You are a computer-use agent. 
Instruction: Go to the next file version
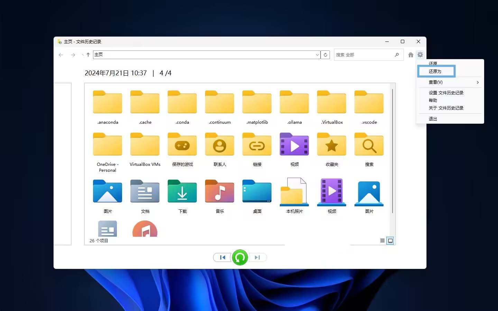(x=257, y=257)
